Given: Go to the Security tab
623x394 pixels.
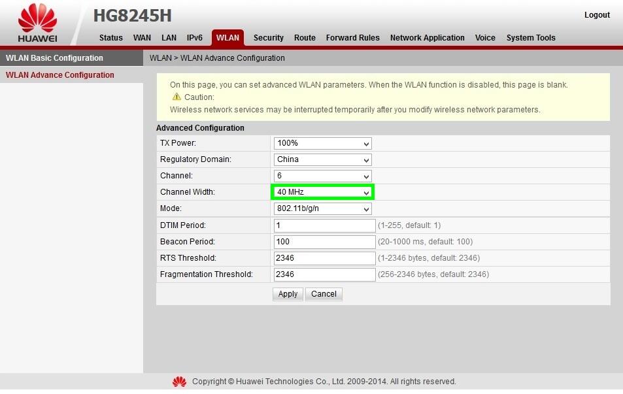Looking at the screenshot, I should coord(268,38).
